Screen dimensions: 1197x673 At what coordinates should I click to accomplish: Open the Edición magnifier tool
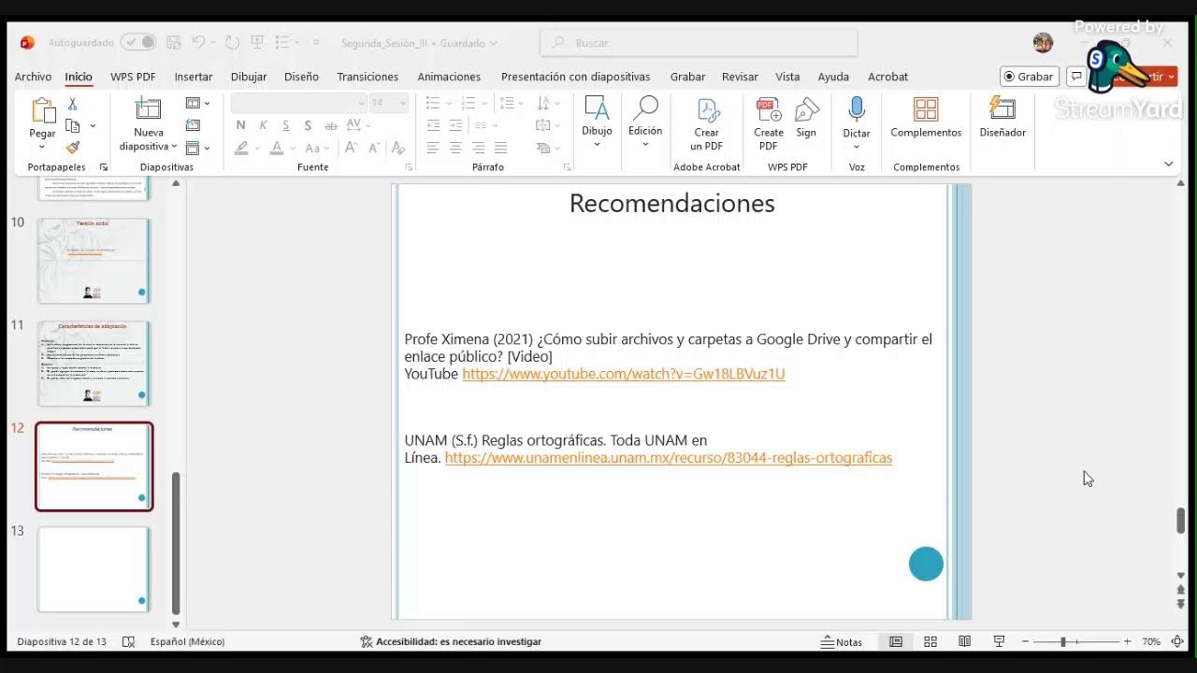point(645,109)
